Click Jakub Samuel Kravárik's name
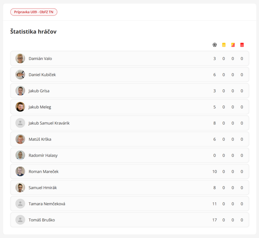 49,123
